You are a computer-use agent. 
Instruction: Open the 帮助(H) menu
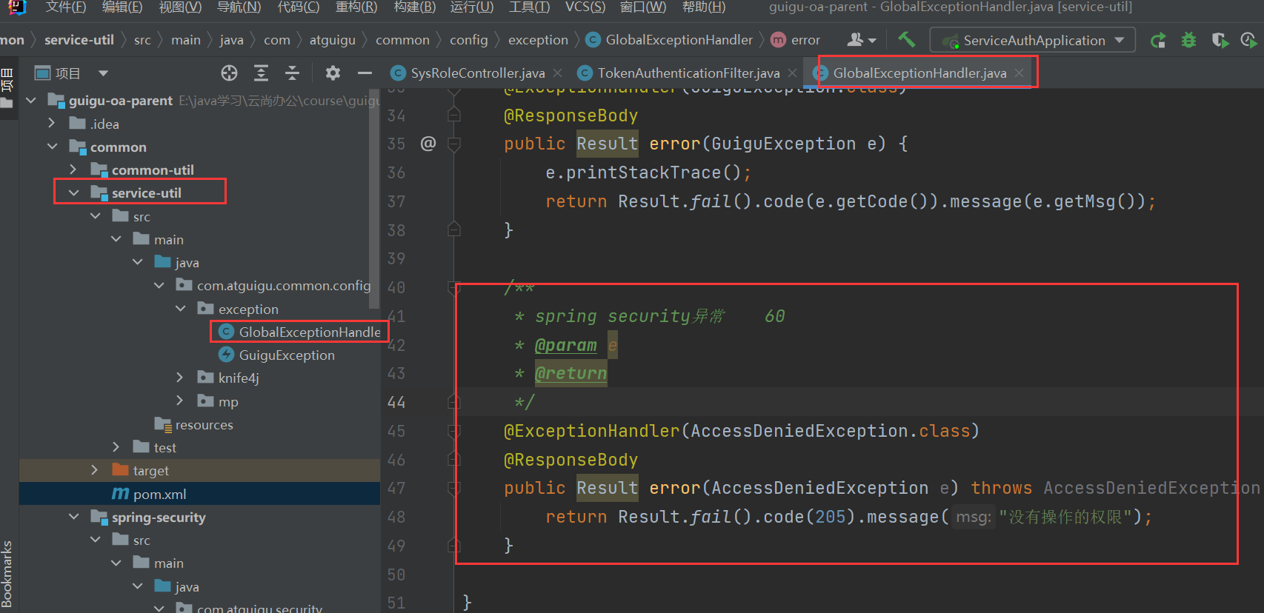point(704,7)
